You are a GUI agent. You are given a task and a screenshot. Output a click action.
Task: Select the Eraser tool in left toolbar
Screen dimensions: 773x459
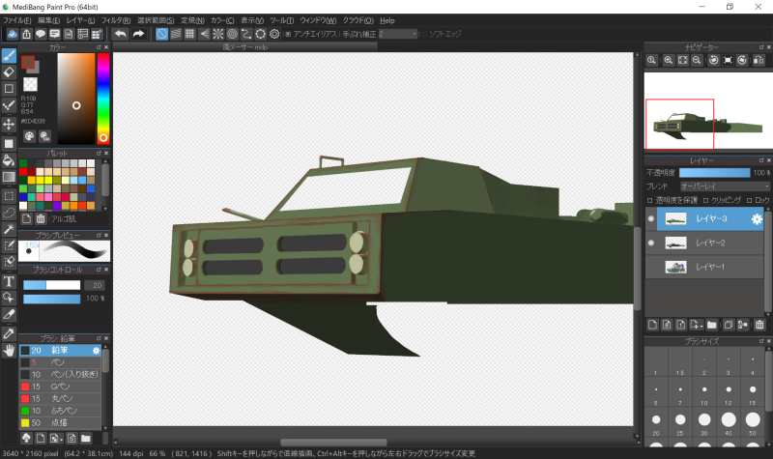click(9, 71)
